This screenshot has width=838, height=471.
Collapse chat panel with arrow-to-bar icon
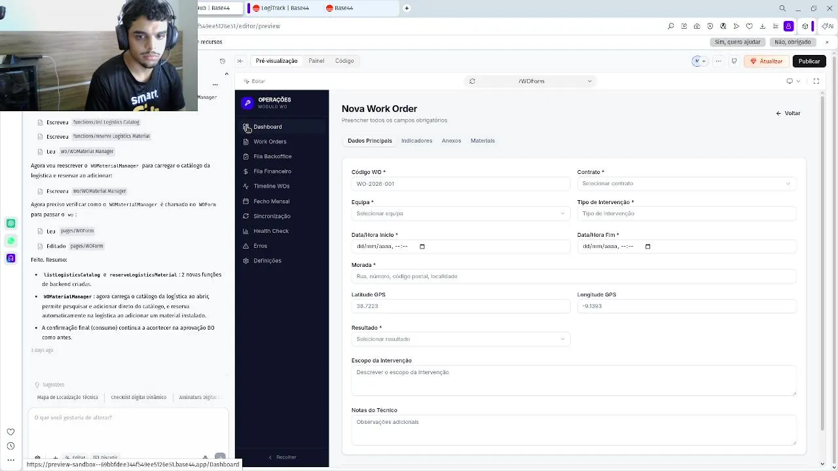coord(240,61)
